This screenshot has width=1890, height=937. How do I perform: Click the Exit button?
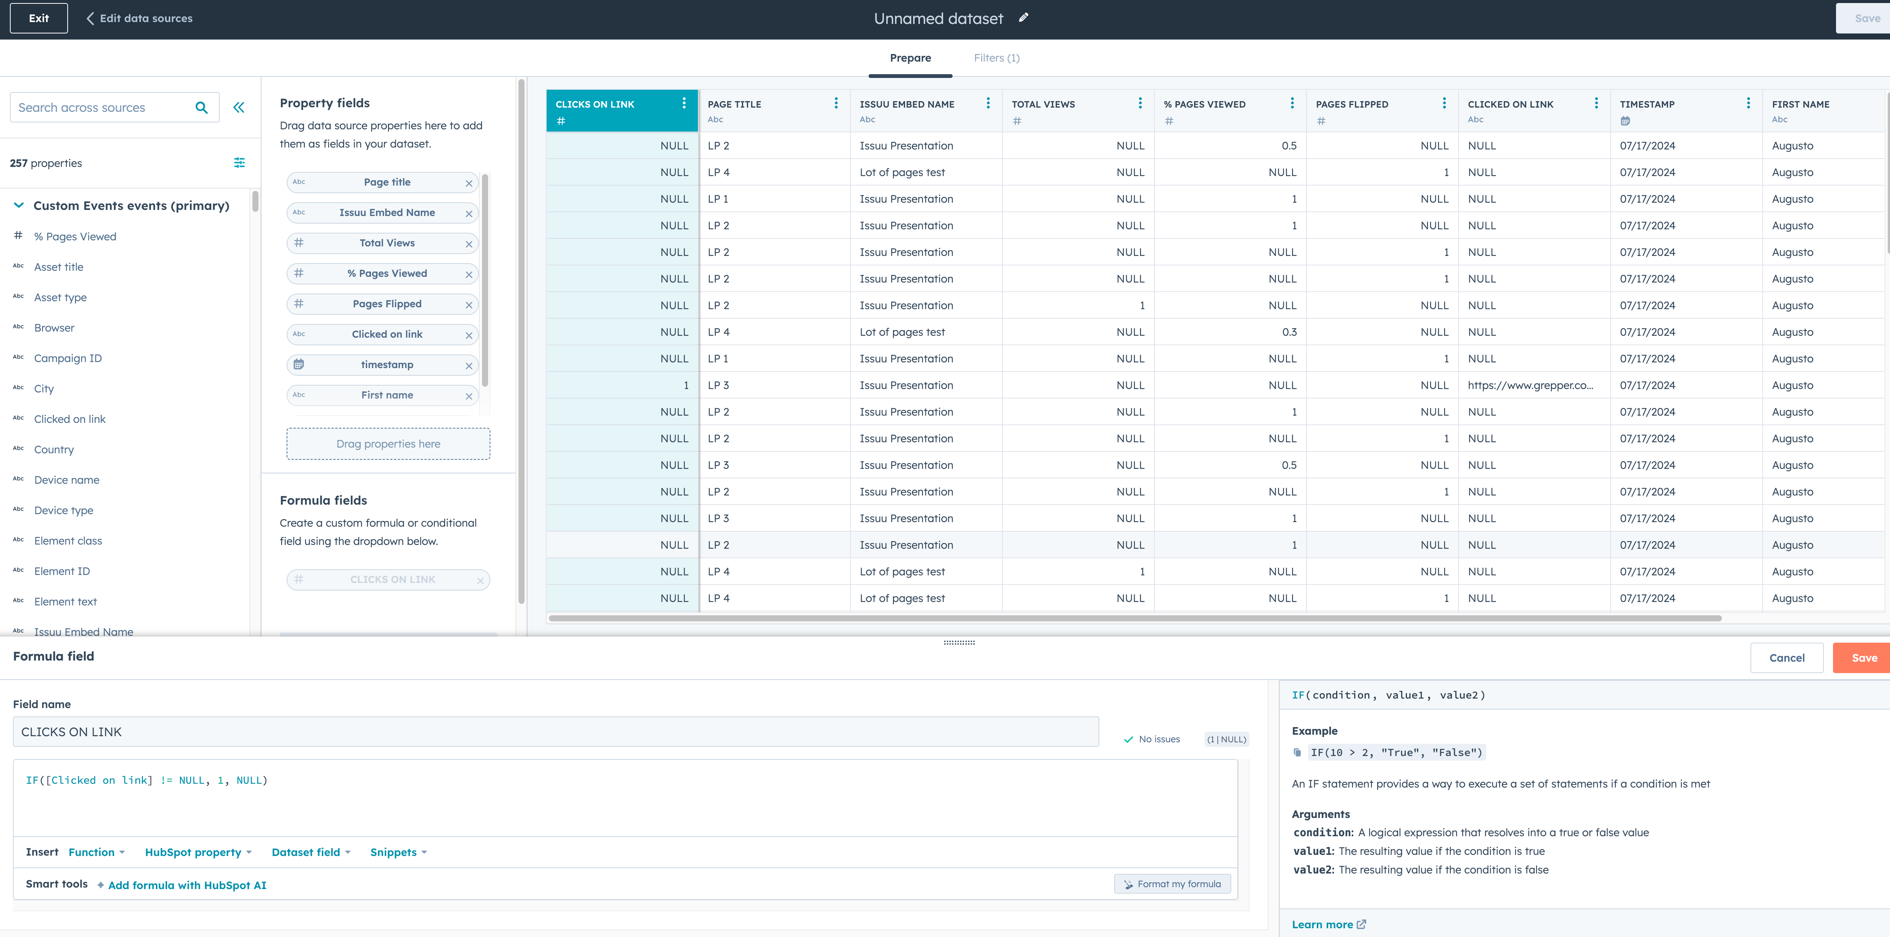click(39, 18)
